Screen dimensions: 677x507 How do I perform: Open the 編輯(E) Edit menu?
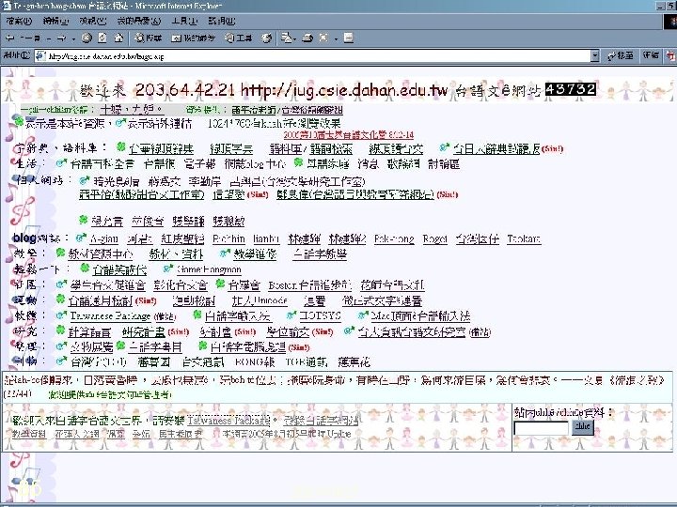click(55, 21)
